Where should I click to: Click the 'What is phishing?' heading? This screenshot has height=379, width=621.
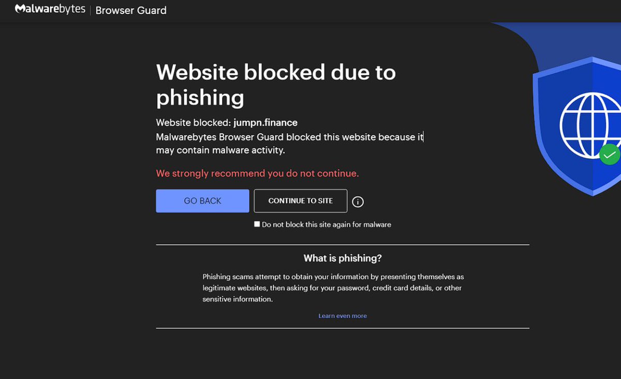pos(343,258)
